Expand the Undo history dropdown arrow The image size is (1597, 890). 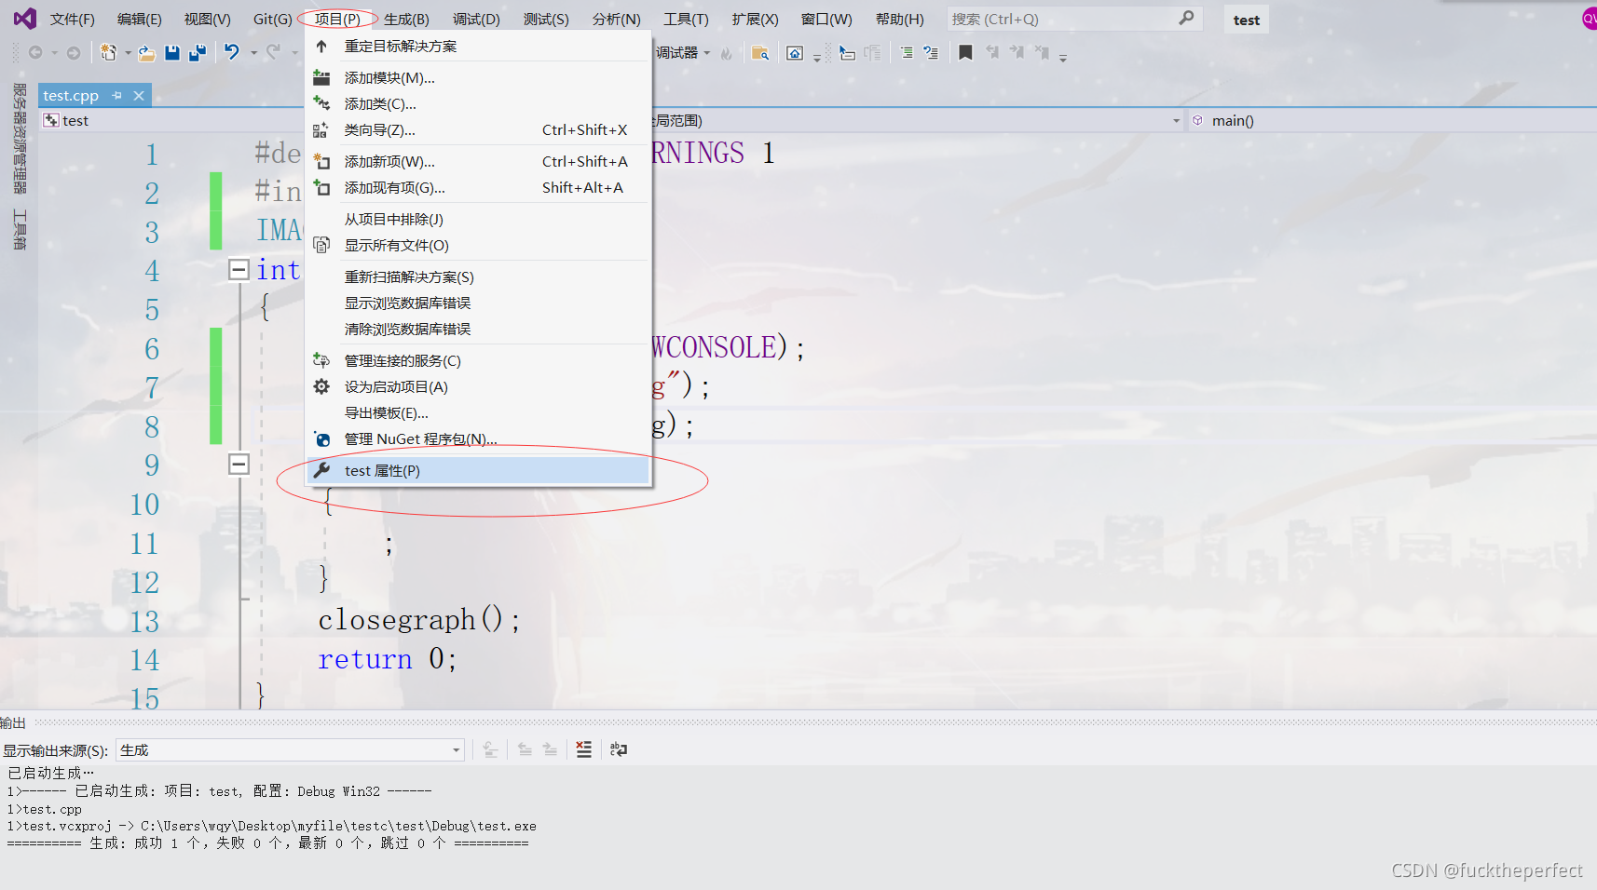coord(253,53)
